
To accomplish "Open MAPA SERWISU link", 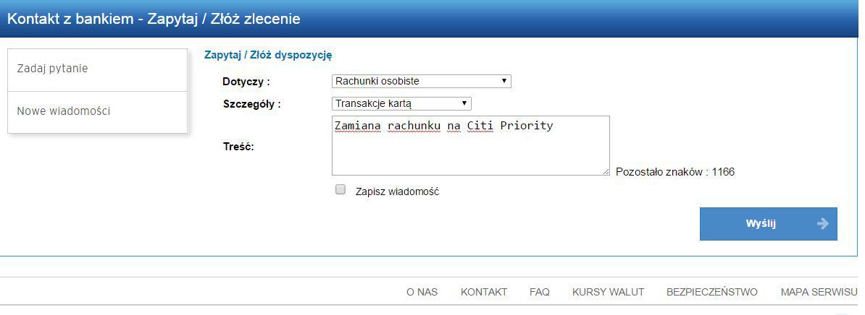I will [x=819, y=293].
